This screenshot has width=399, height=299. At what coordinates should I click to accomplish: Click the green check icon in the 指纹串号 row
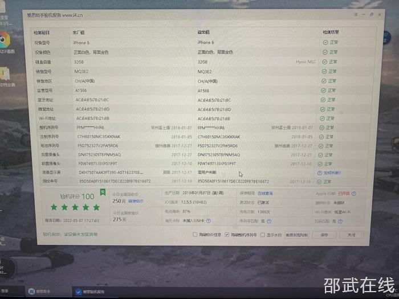click(x=320, y=182)
